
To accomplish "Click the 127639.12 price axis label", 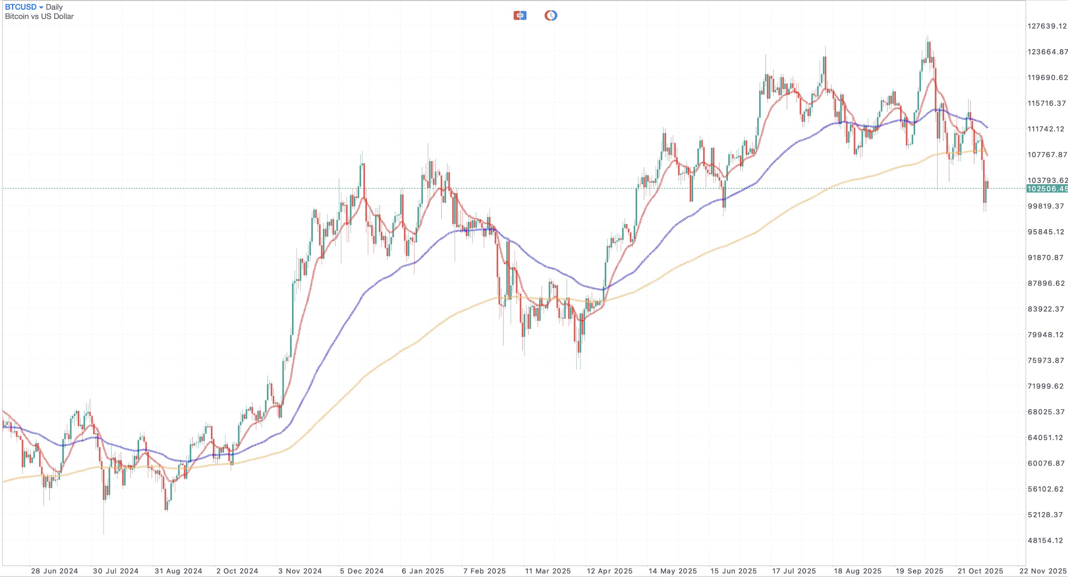I will (x=1047, y=26).
